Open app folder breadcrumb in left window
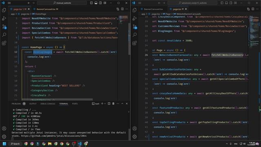 [13, 14]
